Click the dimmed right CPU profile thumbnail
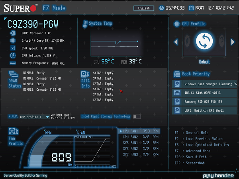This screenshot has width=239, height=179. (221, 41)
